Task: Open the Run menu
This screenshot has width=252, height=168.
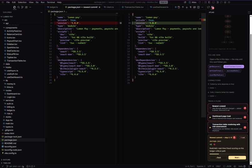Action: 43,2
